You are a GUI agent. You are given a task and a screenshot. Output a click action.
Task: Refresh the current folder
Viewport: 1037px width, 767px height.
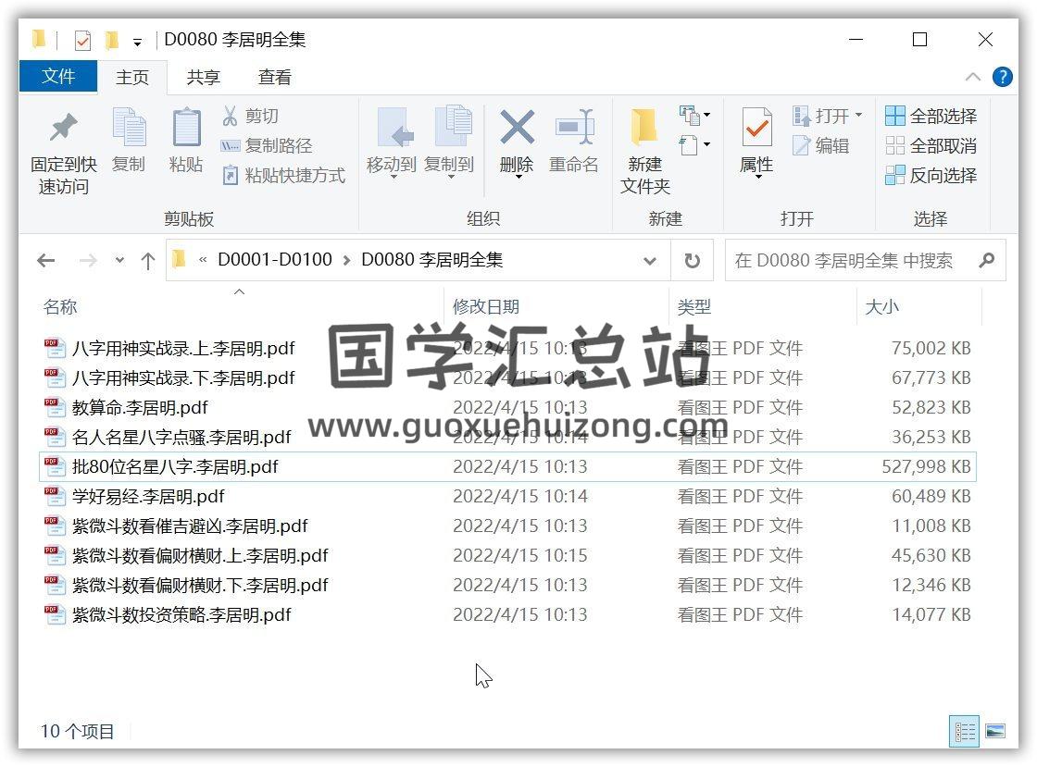tap(693, 260)
